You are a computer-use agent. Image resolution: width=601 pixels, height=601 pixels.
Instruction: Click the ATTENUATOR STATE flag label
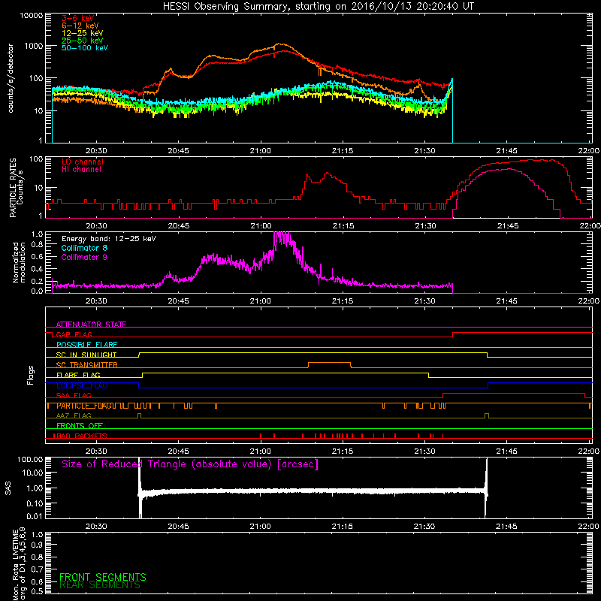pyautogui.click(x=91, y=325)
